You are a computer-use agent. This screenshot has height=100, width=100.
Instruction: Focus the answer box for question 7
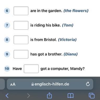[21, 25]
